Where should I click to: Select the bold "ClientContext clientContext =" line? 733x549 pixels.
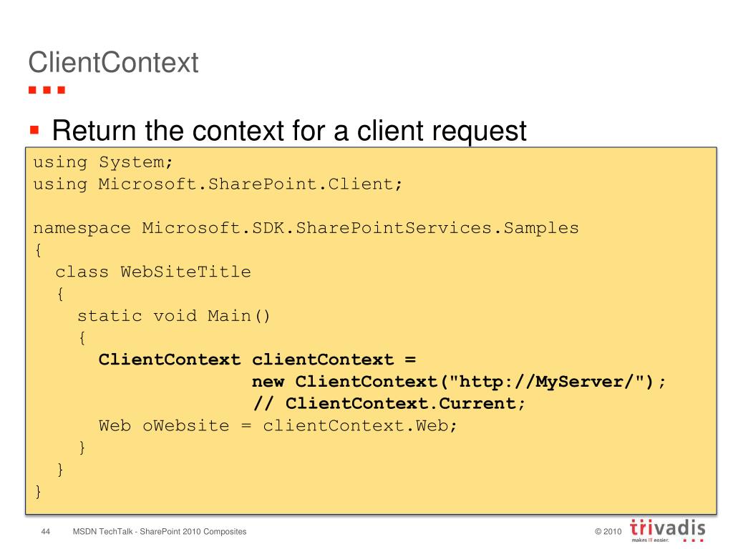pyautogui.click(x=257, y=360)
